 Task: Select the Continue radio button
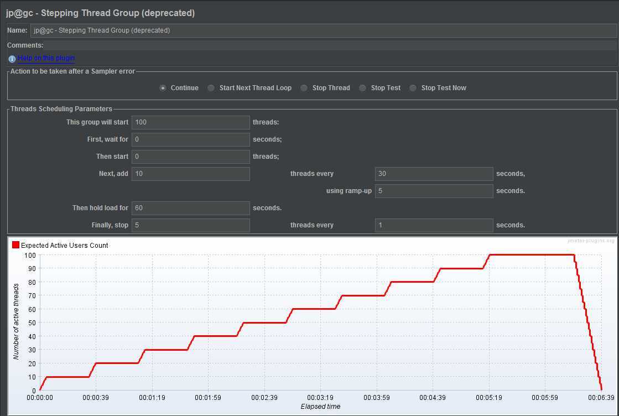pyautogui.click(x=163, y=88)
